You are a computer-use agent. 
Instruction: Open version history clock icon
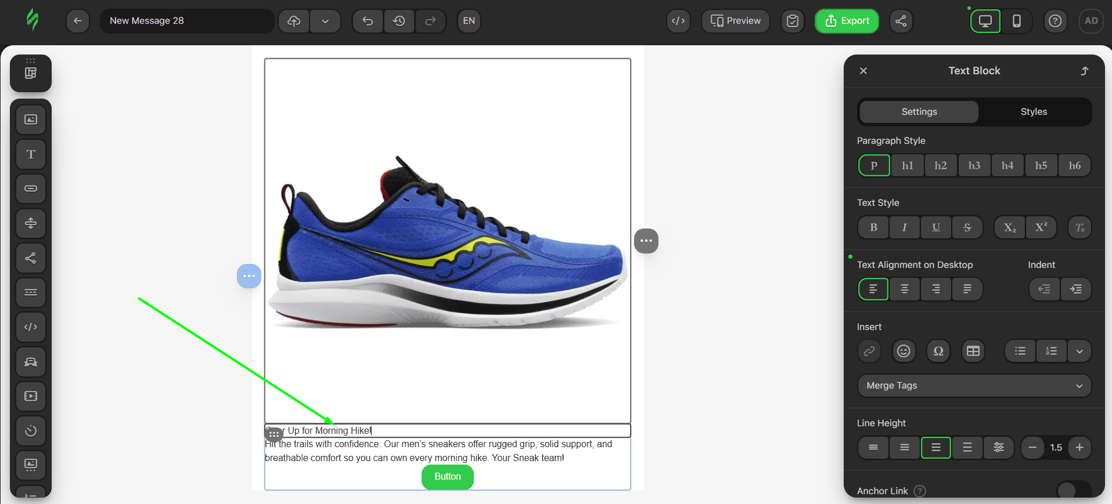pos(399,21)
